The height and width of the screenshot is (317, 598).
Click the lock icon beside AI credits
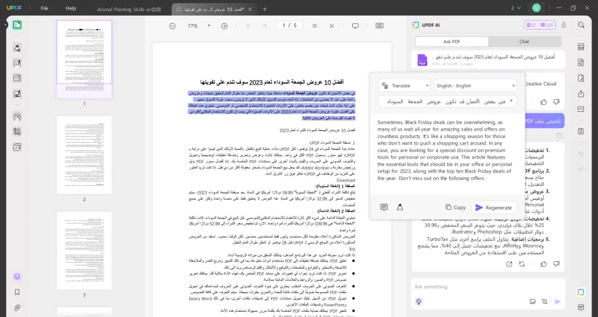coord(564,25)
